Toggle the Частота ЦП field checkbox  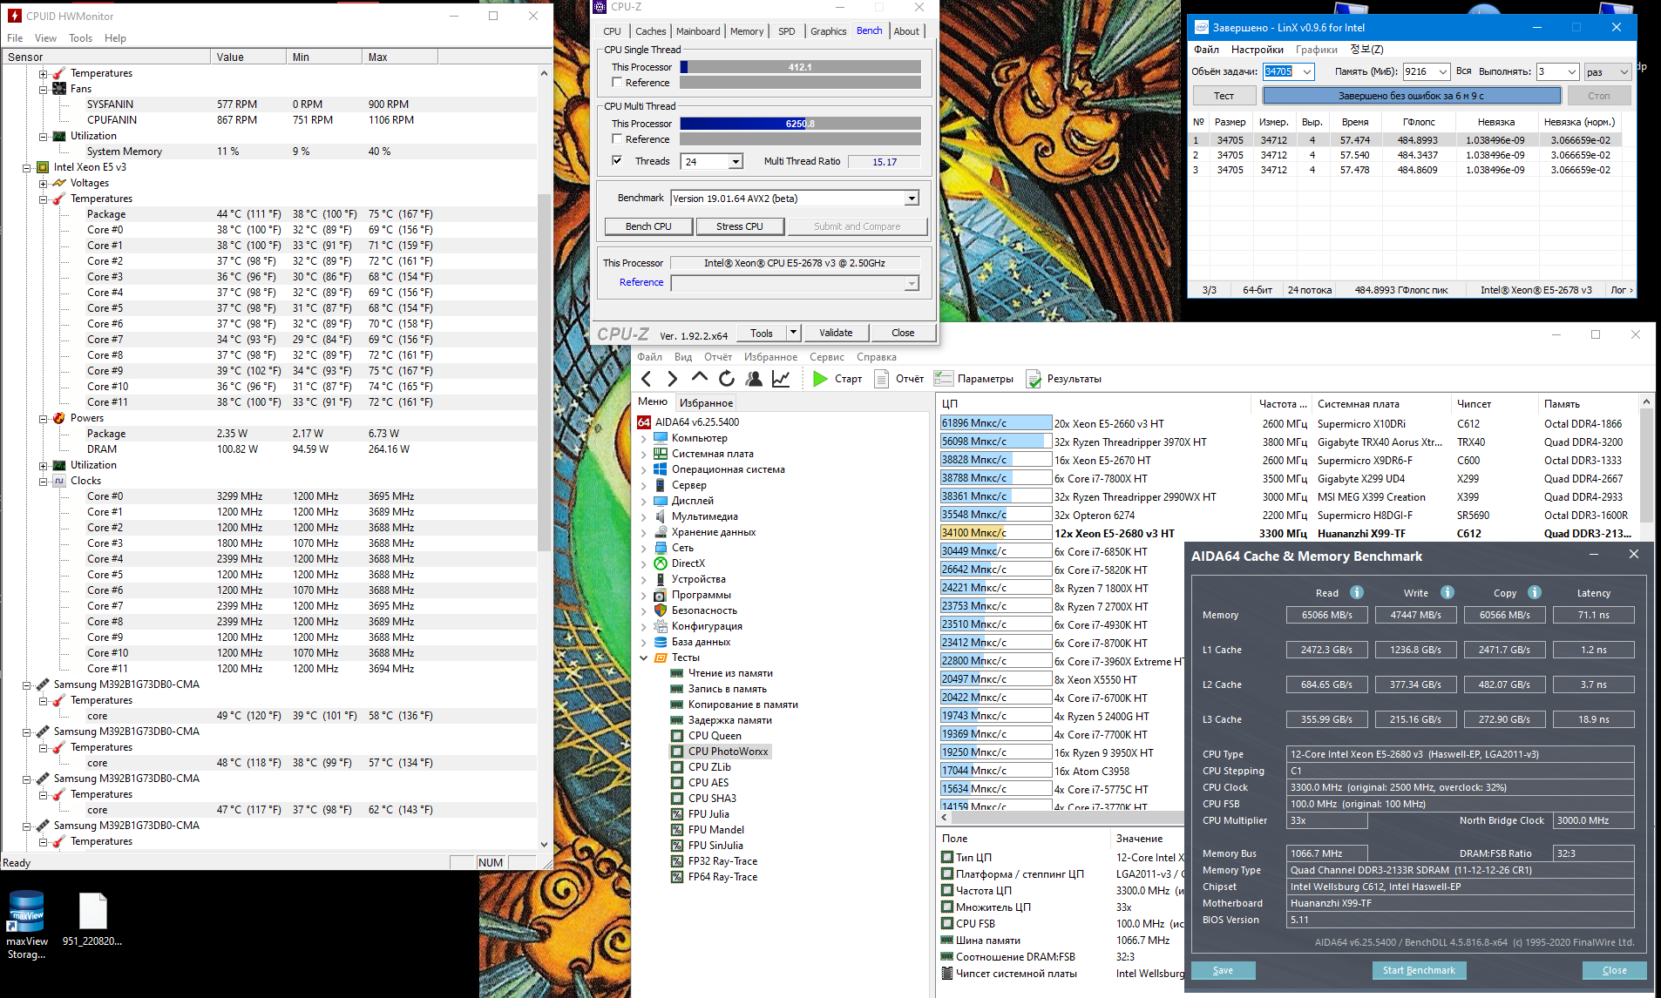click(947, 891)
